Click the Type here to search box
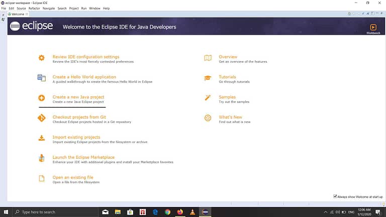Viewport: 386px width, 217px height. coord(55,212)
